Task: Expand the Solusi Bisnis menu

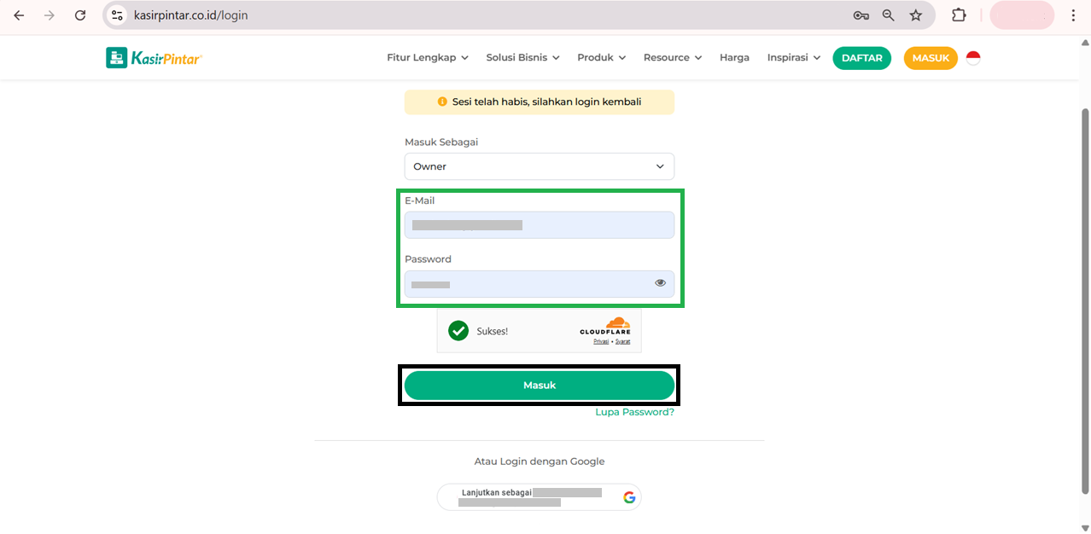Action: [x=522, y=58]
